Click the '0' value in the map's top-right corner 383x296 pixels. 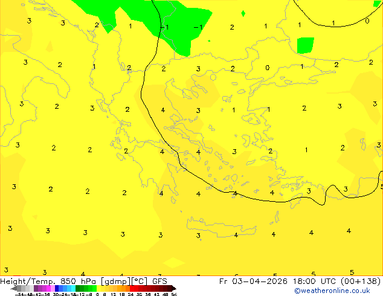coord(367,21)
